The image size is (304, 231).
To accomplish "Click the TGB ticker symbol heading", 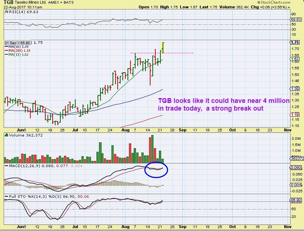I will click(x=9, y=2).
